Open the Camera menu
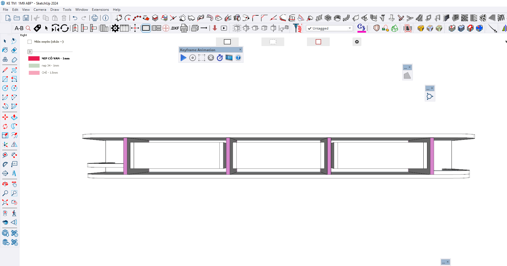Image resolution: width=507 pixels, height=266 pixels. pos(40,10)
